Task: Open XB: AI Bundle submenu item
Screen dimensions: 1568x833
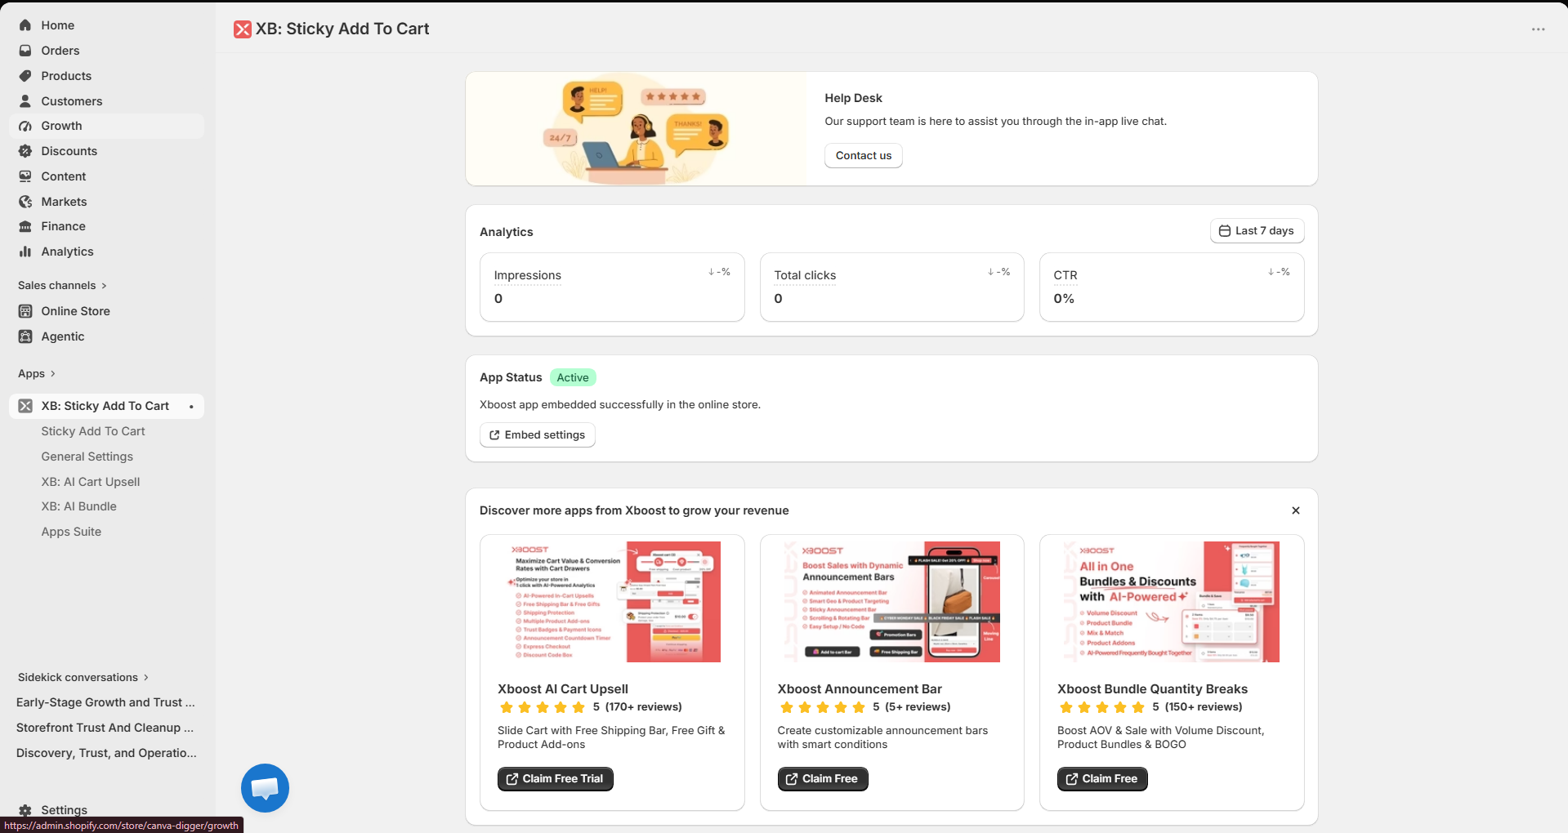Action: click(79, 506)
